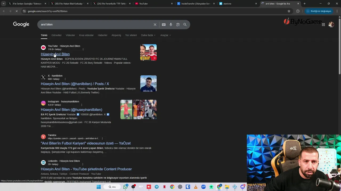341x191 pixels.
Task: Open the Yer siteleri tab
Action: pos(131,35)
